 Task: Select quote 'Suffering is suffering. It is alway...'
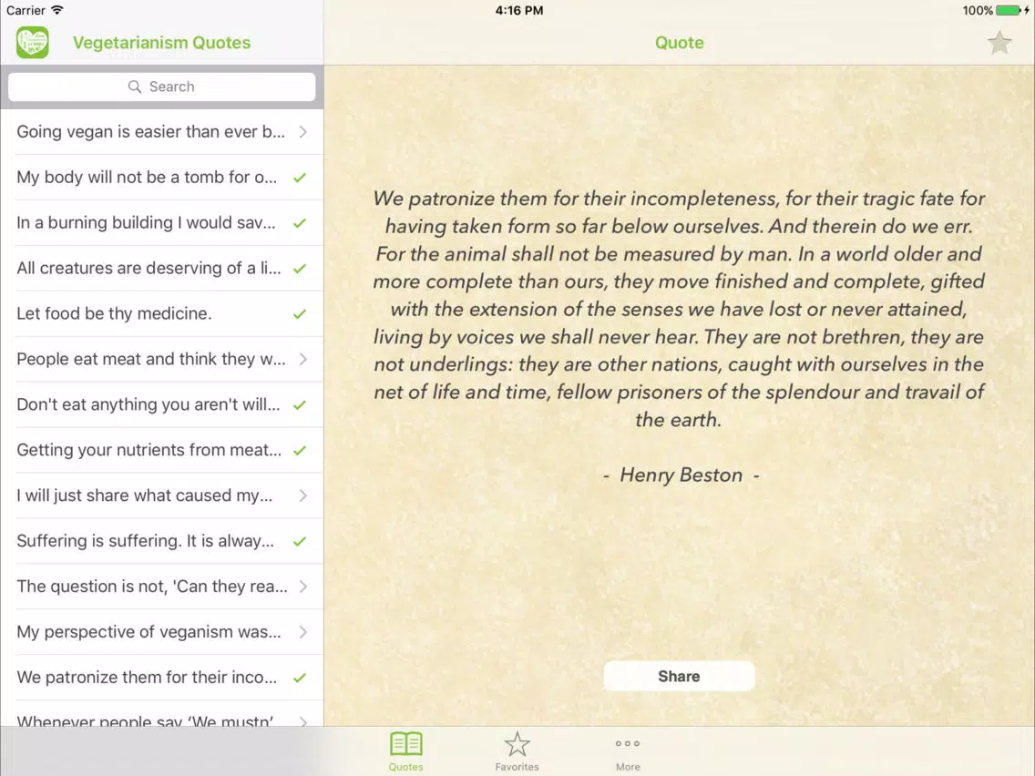coord(162,541)
